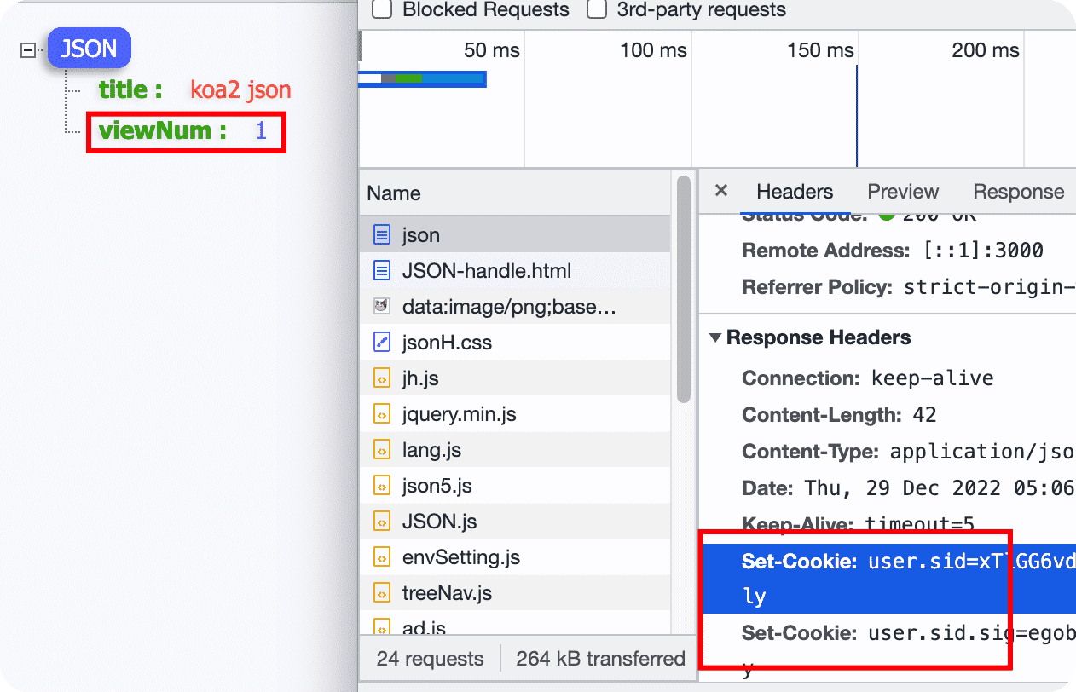Click the treeNav.js script icon

click(x=382, y=593)
